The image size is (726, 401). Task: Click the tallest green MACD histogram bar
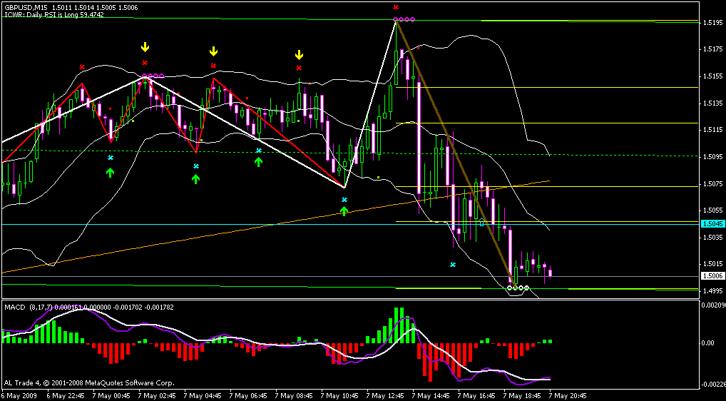(397, 325)
